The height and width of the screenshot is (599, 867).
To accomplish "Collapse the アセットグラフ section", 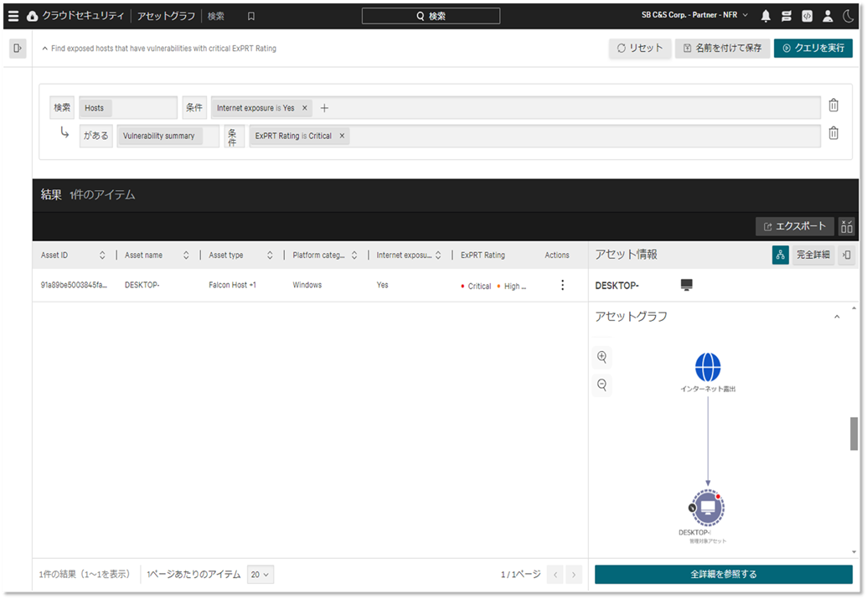I will 836,317.
